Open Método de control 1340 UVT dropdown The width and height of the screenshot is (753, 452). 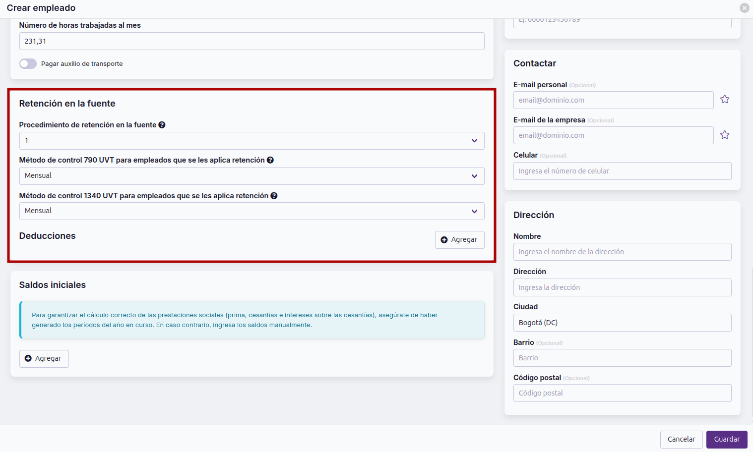point(251,211)
